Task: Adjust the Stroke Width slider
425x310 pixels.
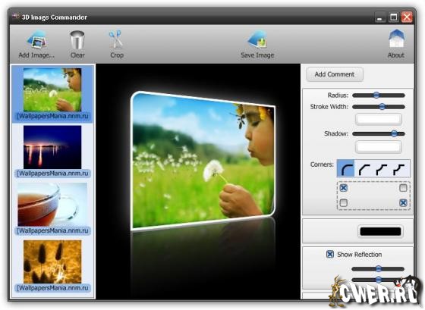Action: [x=379, y=107]
